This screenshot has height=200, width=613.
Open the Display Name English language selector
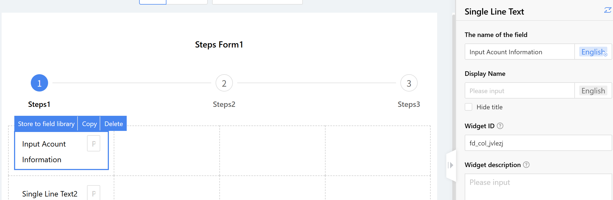pos(593,91)
